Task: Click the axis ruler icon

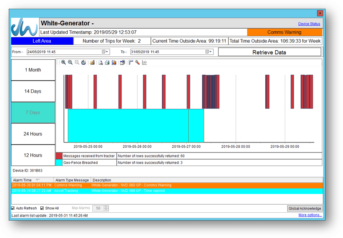Action: (x=131, y=62)
